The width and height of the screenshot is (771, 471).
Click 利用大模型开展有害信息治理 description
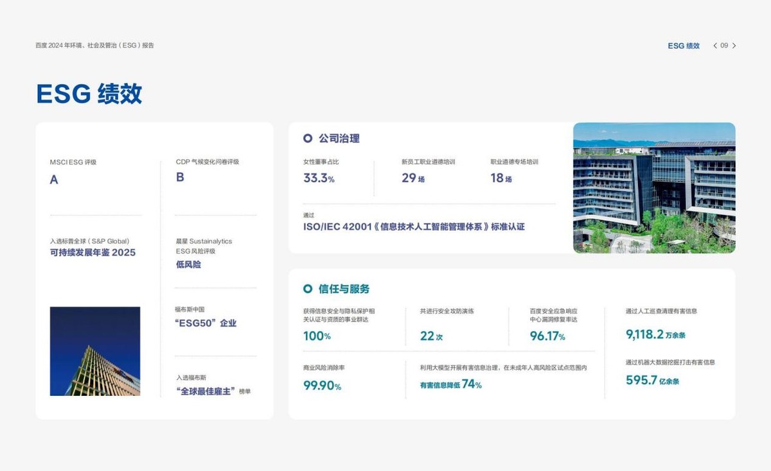[504, 368]
